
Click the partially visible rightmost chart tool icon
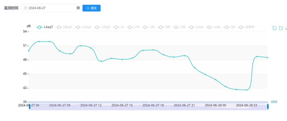(x=286, y=28)
